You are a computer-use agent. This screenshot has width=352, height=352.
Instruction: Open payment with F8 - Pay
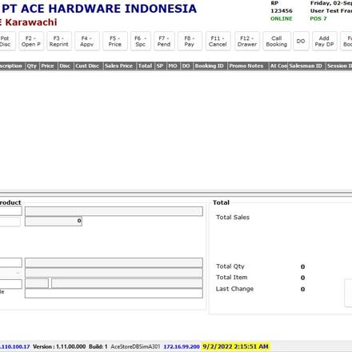[x=190, y=42]
